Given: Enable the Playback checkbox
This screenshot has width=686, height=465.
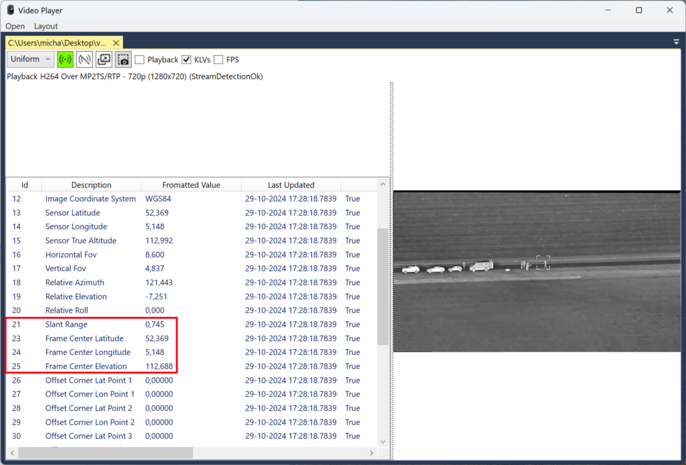Looking at the screenshot, I should pos(140,60).
